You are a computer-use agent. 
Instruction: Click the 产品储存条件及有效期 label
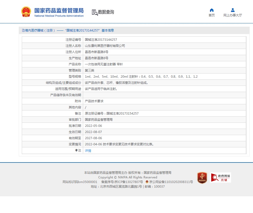point(66,95)
